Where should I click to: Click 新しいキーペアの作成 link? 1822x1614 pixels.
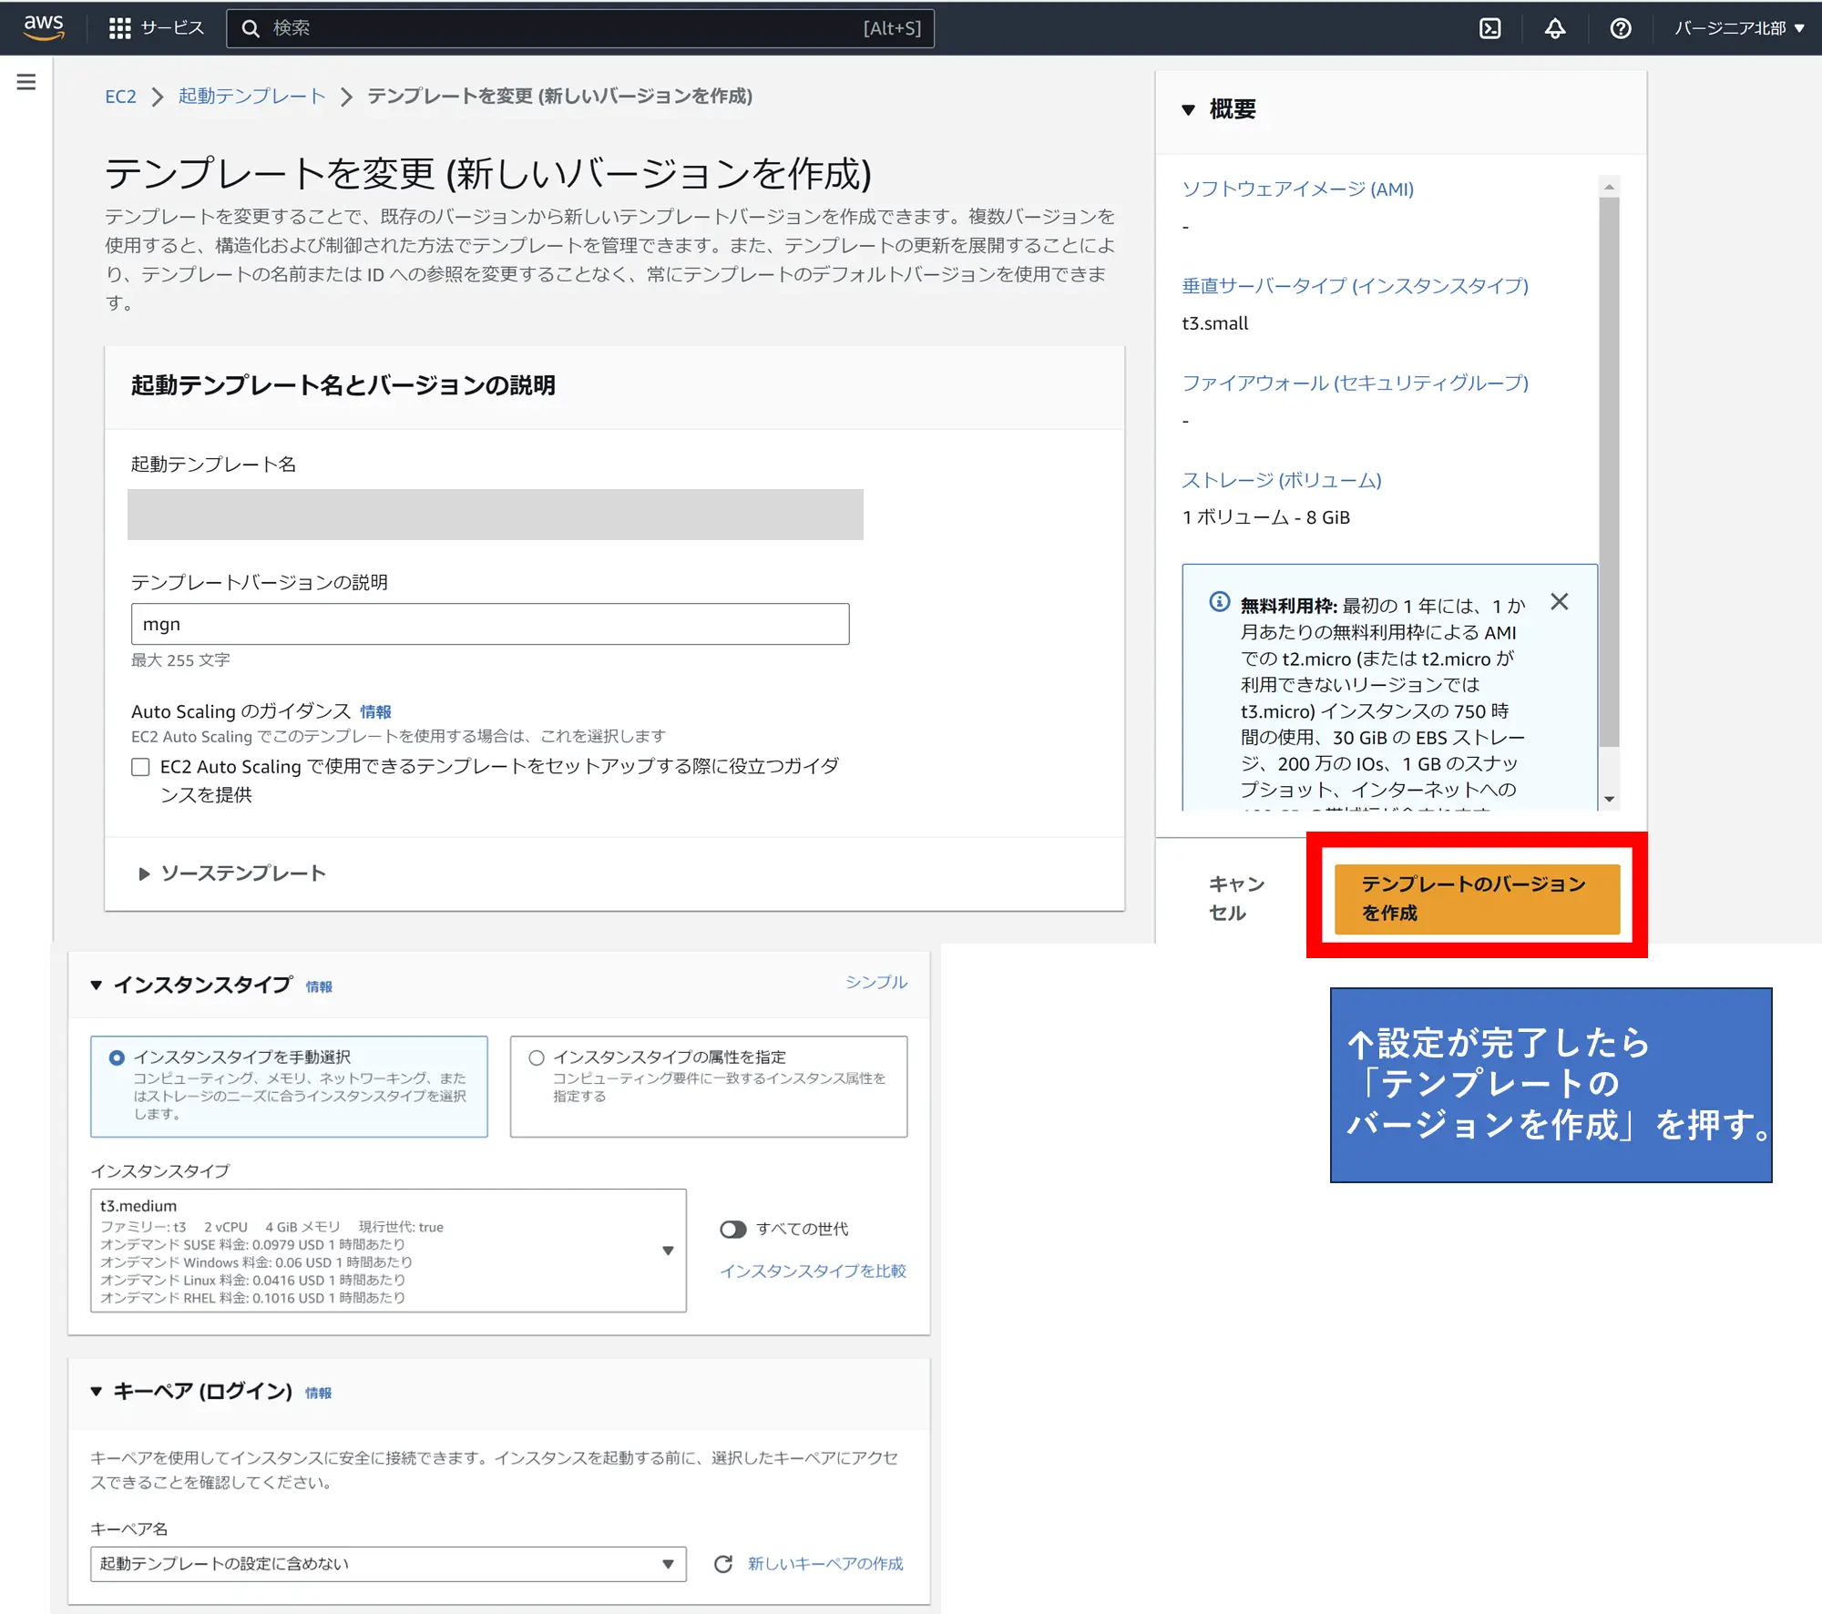[x=825, y=1564]
